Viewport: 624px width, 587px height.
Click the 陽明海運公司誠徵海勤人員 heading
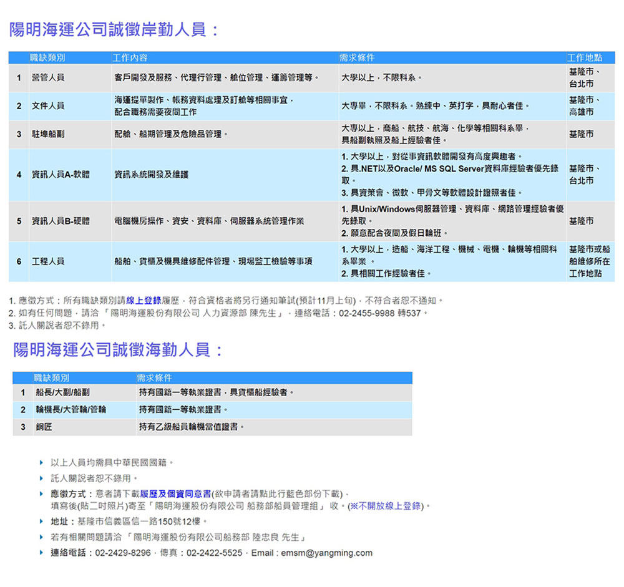pos(117,350)
